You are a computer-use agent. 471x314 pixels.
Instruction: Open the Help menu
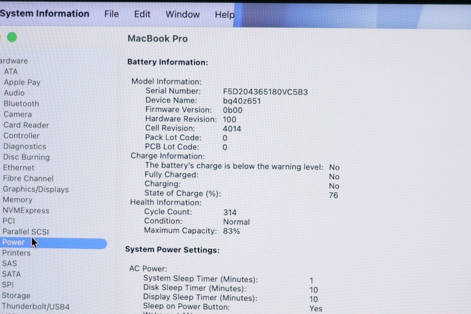click(x=225, y=15)
